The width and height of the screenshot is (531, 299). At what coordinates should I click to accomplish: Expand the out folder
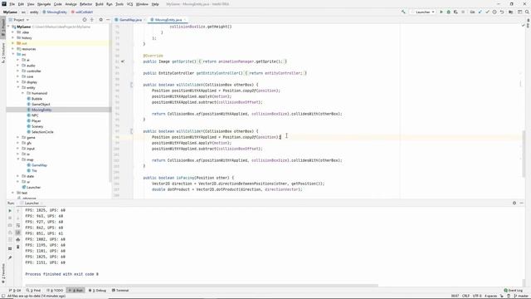click(13, 43)
